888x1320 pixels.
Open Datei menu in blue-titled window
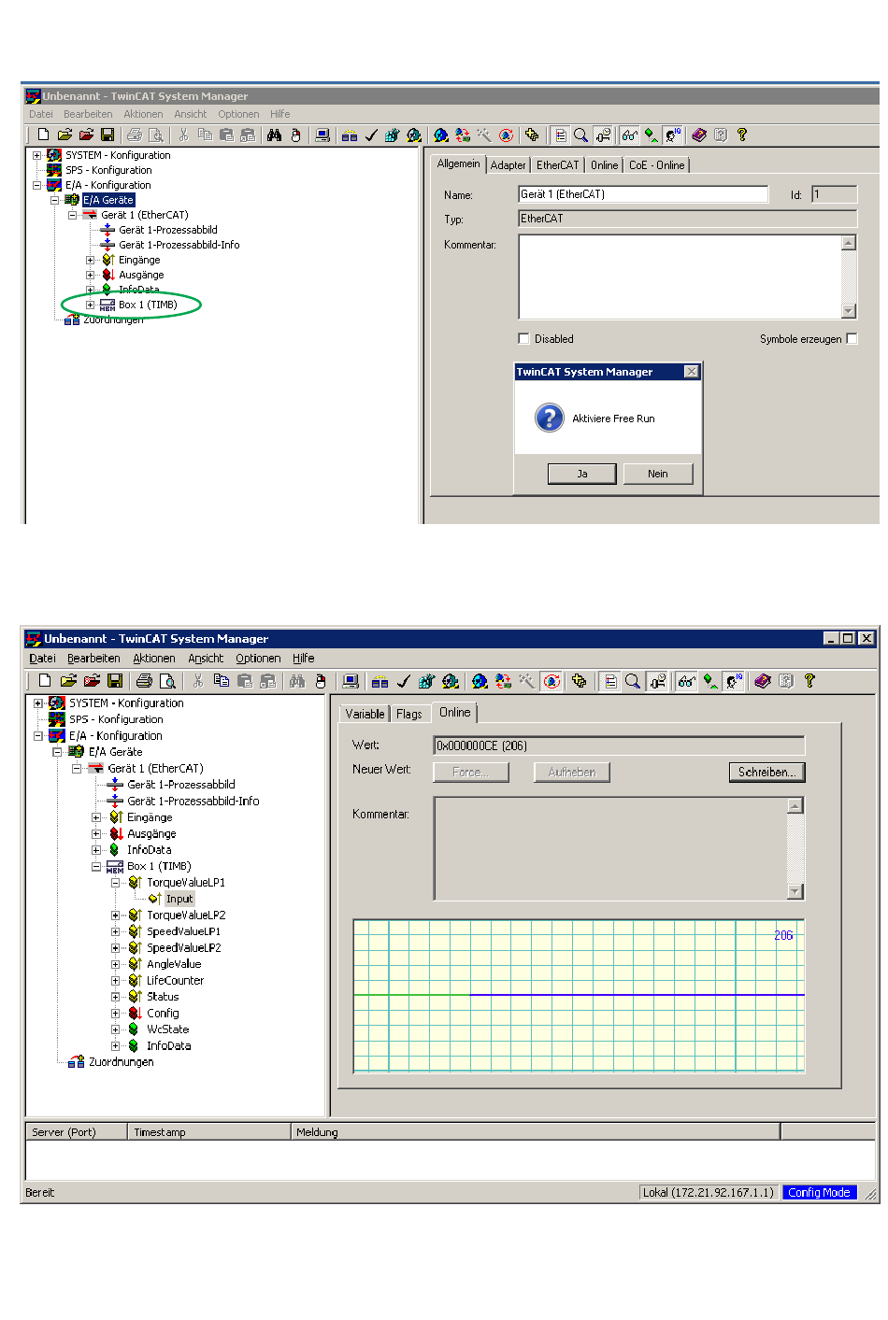pyautogui.click(x=43, y=659)
